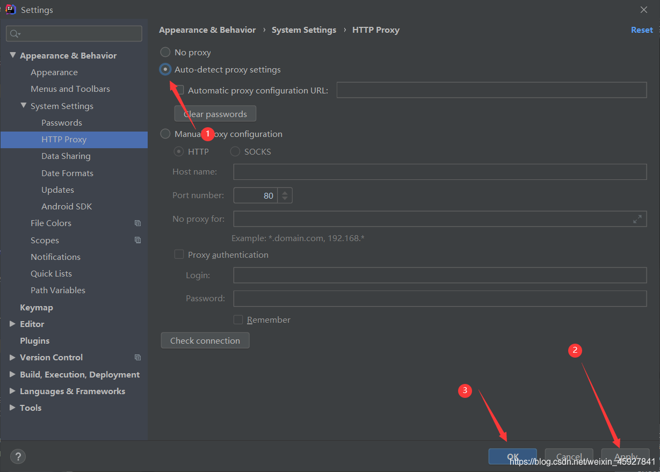Tick the Proxy authentication checkbox
The height and width of the screenshot is (472, 660).
[x=179, y=255]
